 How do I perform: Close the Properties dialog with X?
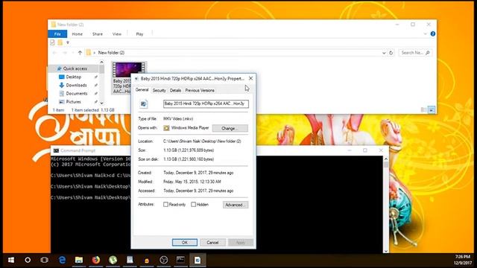pos(250,78)
